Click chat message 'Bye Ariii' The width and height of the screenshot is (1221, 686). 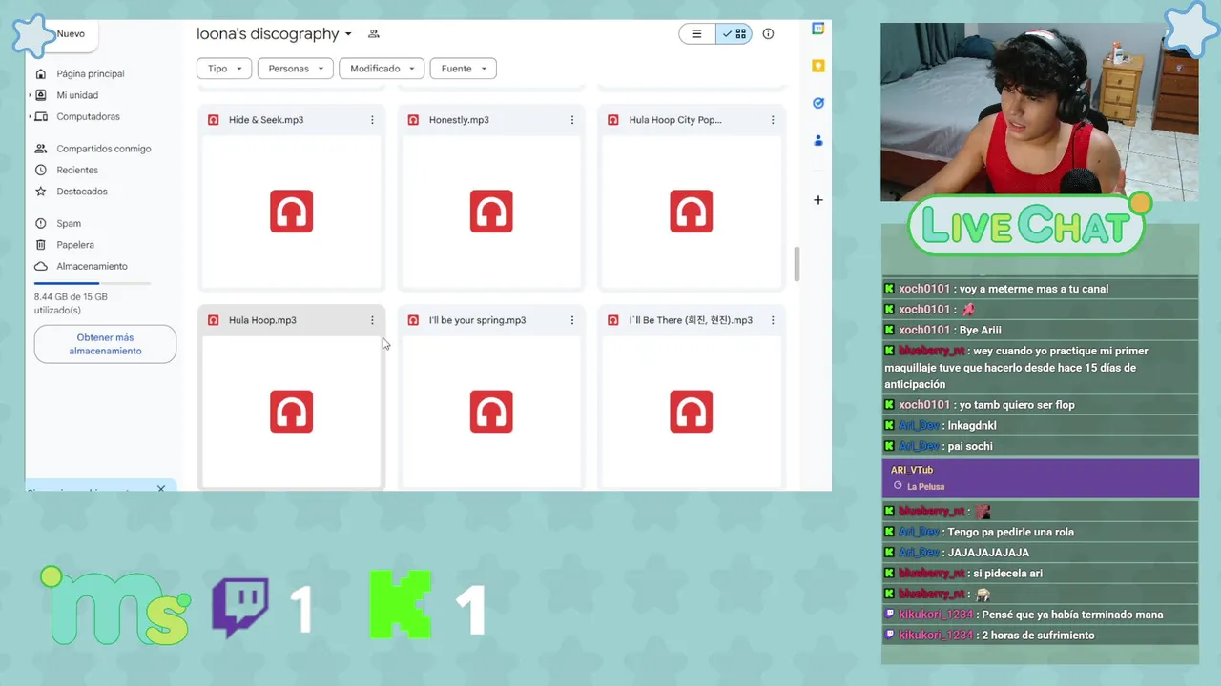click(x=981, y=330)
